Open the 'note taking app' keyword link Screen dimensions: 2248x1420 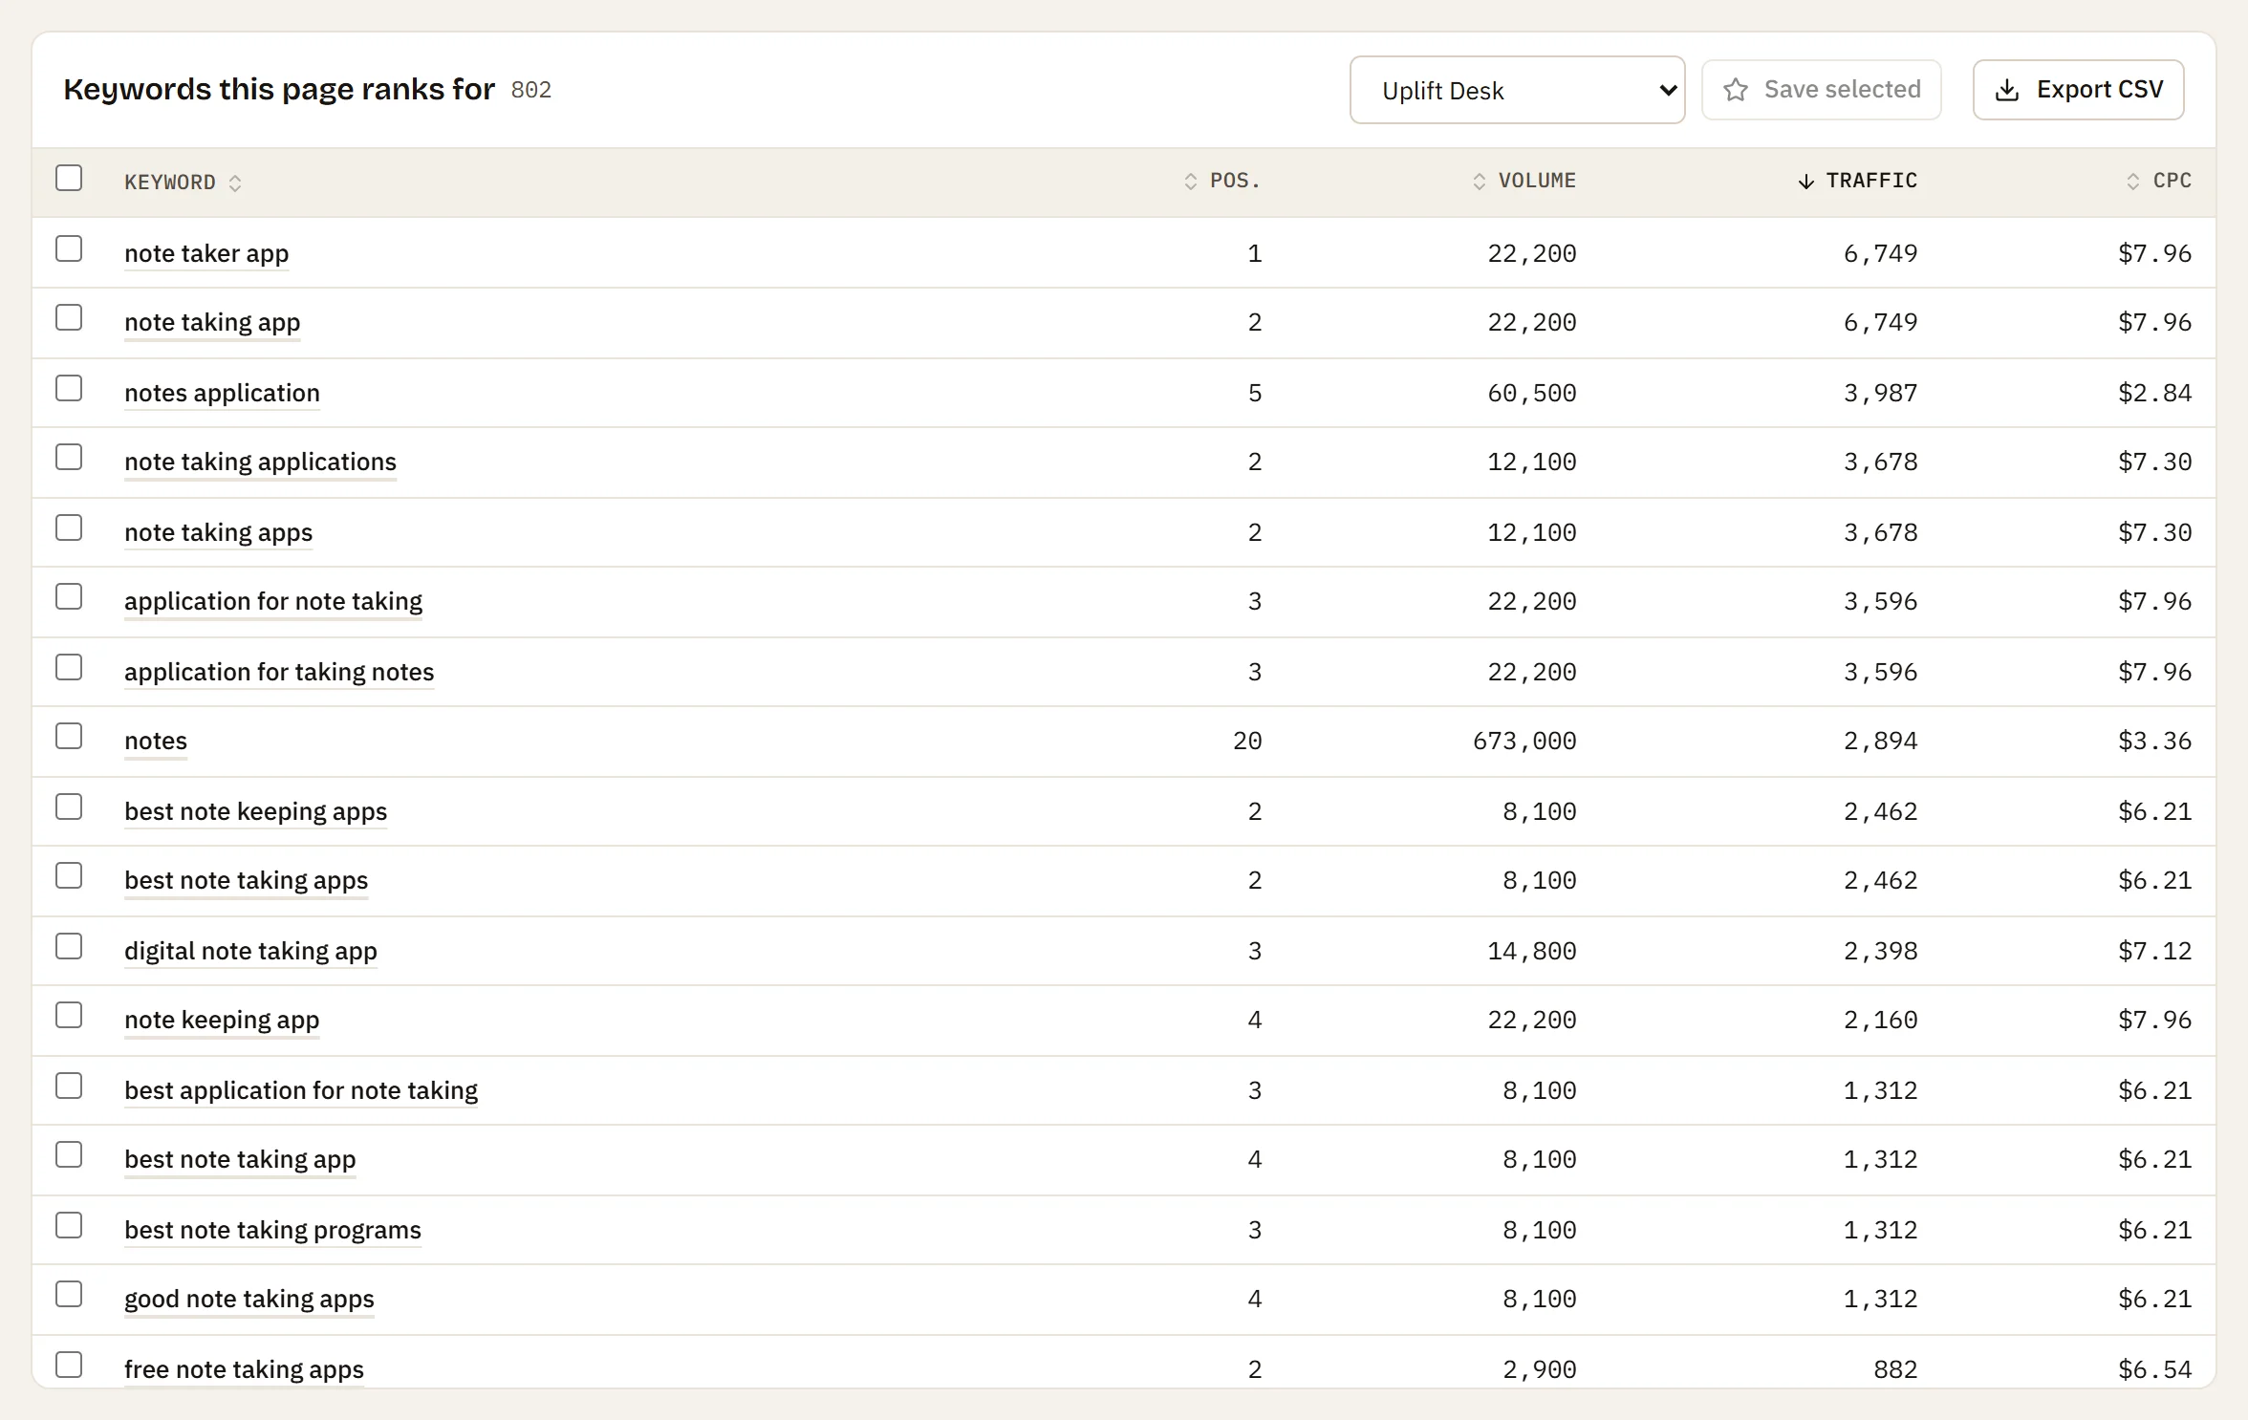tap(212, 323)
